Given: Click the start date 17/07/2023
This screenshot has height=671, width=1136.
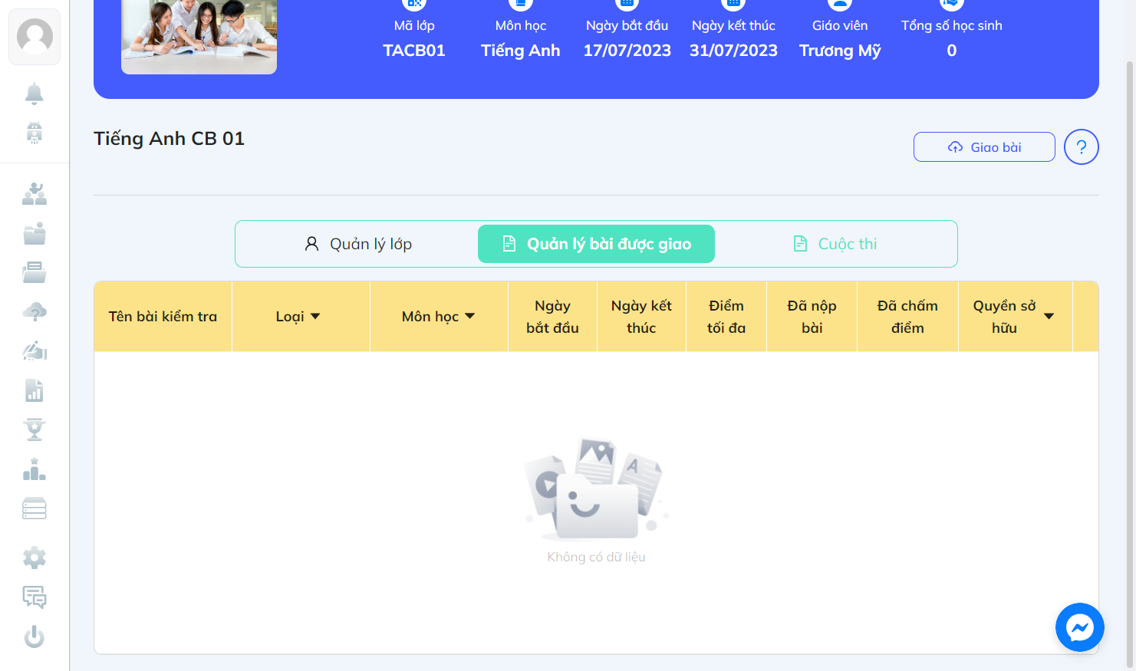Looking at the screenshot, I should tap(627, 51).
